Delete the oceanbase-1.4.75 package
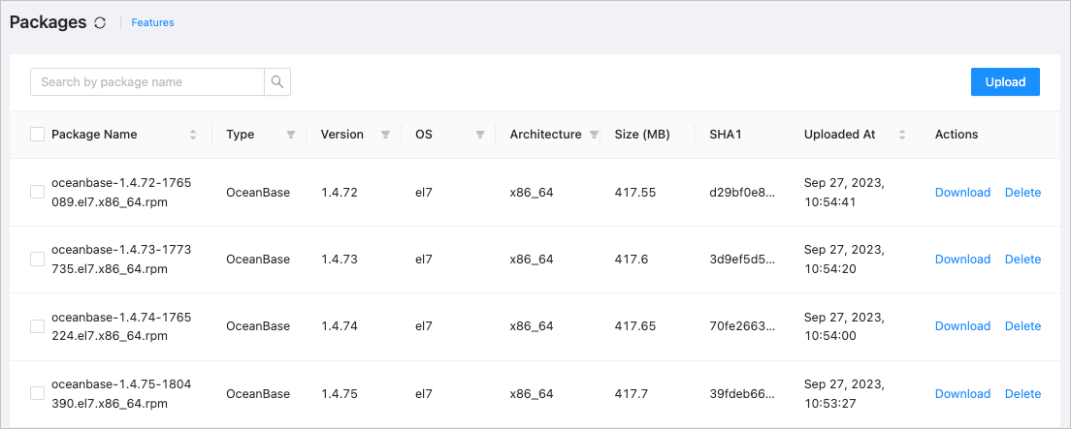 tap(1022, 394)
